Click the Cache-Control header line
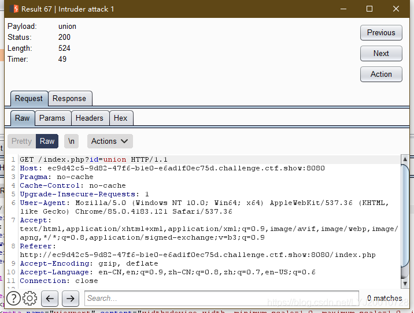This screenshot has width=414, height=313. pyautogui.click(x=73, y=185)
